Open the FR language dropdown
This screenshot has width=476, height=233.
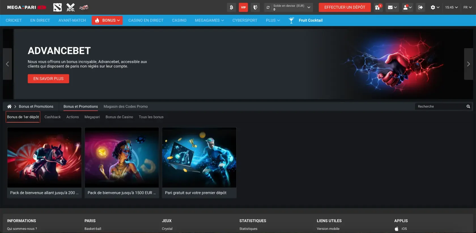point(467,7)
